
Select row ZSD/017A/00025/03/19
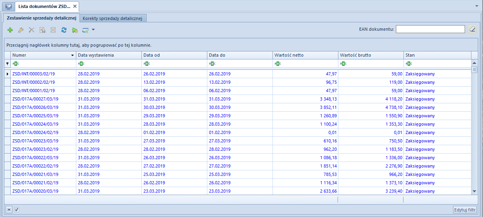click(x=238, y=116)
